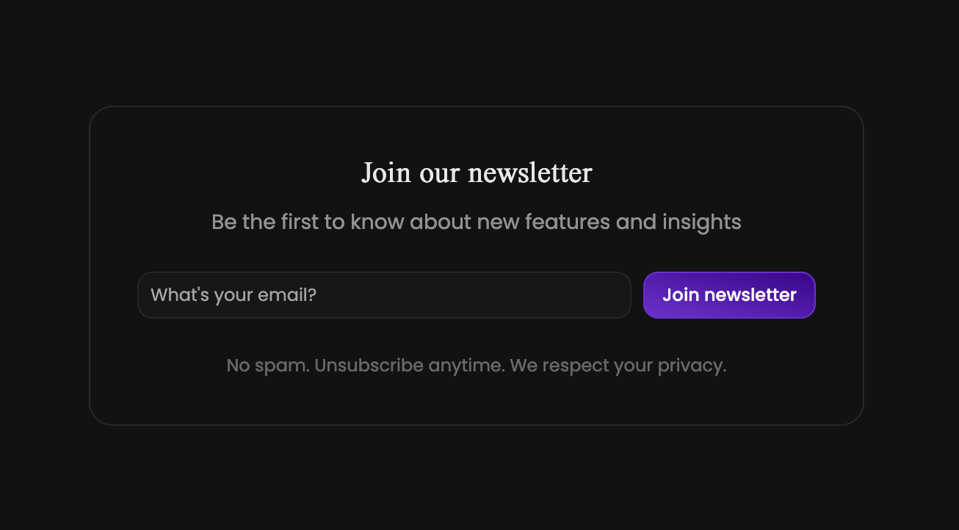959x530 pixels.
Task: Click the 'Join our newsletter' heading
Action: point(476,173)
